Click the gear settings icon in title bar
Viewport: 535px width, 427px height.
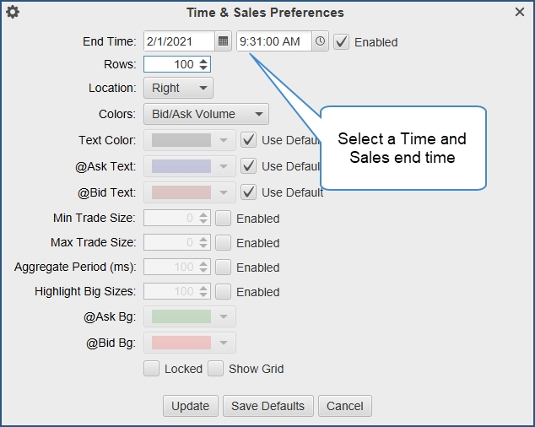tap(13, 13)
